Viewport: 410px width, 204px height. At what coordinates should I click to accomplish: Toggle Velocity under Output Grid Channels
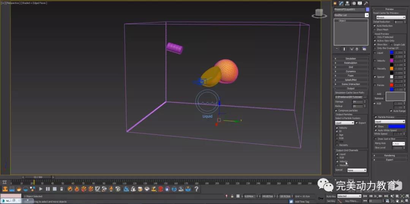pyautogui.click(x=337, y=161)
